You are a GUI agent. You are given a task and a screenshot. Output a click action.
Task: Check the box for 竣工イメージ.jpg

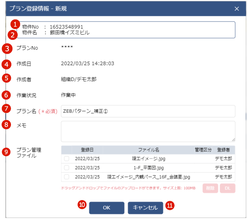(66, 159)
